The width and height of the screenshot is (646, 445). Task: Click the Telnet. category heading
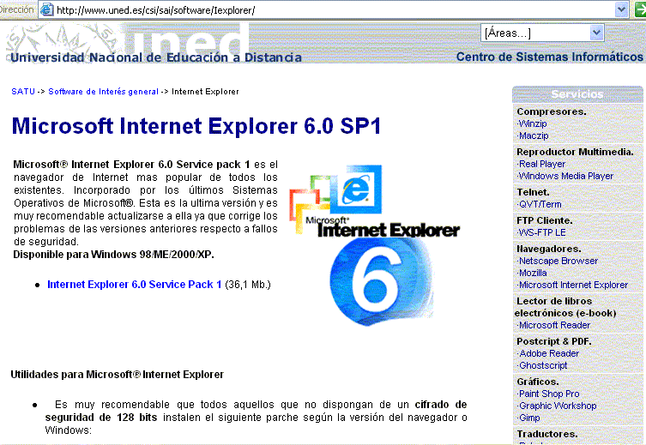[533, 192]
